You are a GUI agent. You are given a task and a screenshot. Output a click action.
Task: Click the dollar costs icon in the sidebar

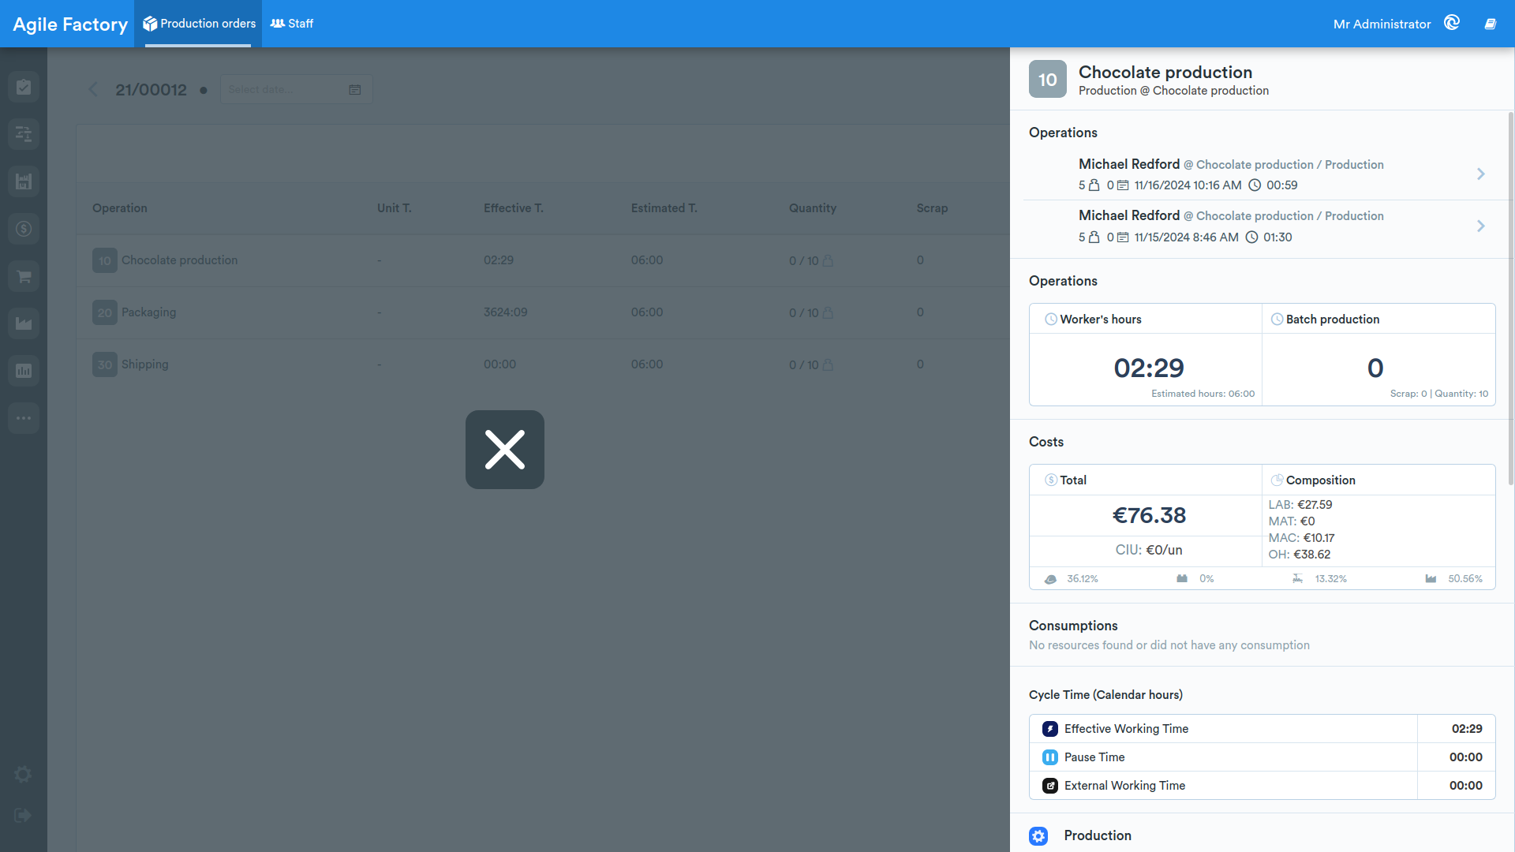tap(24, 229)
